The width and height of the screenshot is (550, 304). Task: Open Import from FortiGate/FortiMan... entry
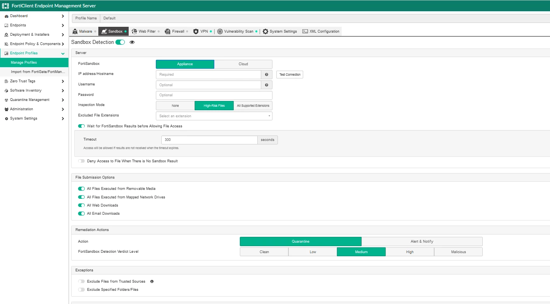point(34,72)
